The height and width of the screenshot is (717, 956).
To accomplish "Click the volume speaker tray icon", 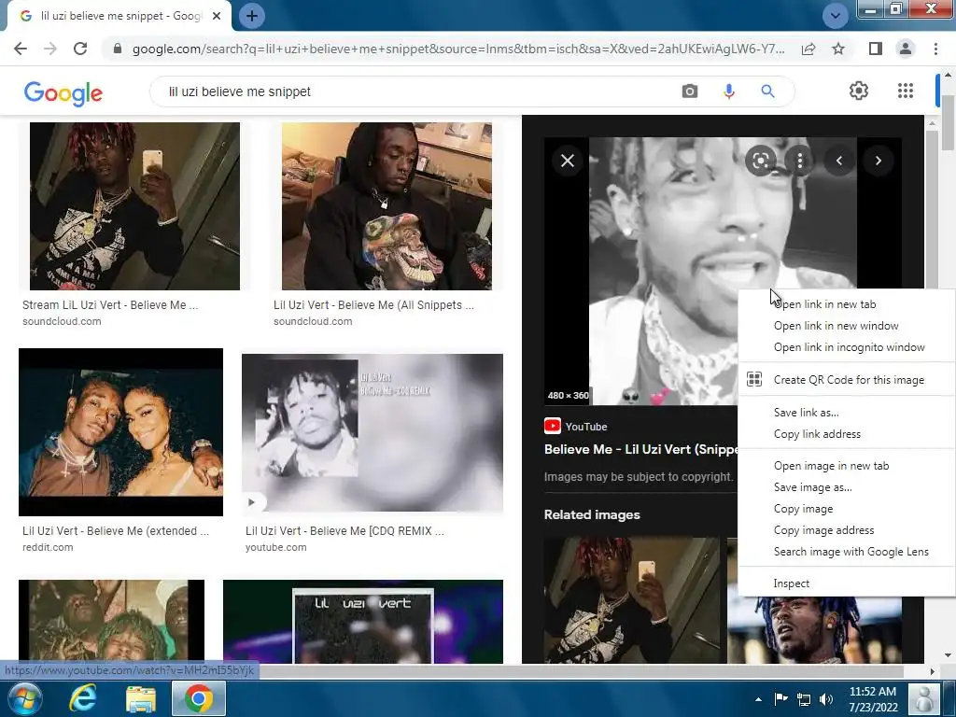I will pyautogui.click(x=826, y=699).
